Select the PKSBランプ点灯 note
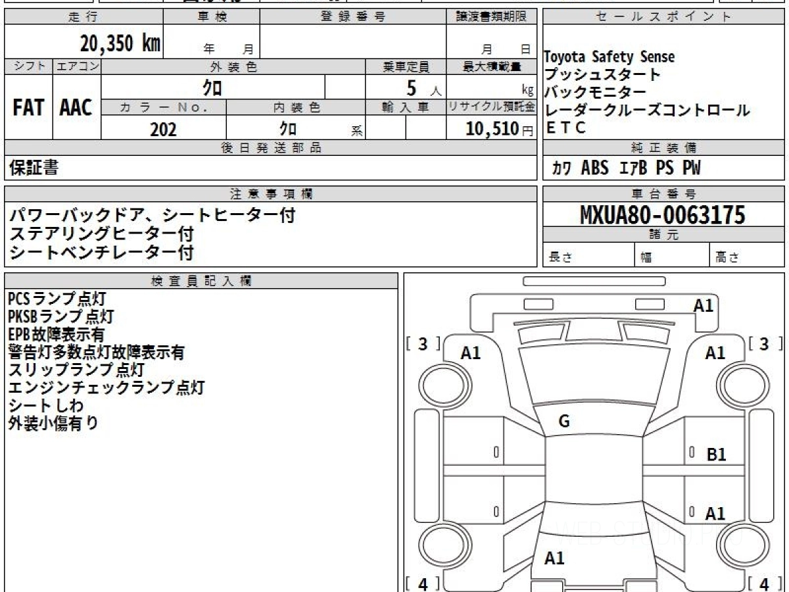This screenshot has width=789, height=592. click(x=60, y=316)
